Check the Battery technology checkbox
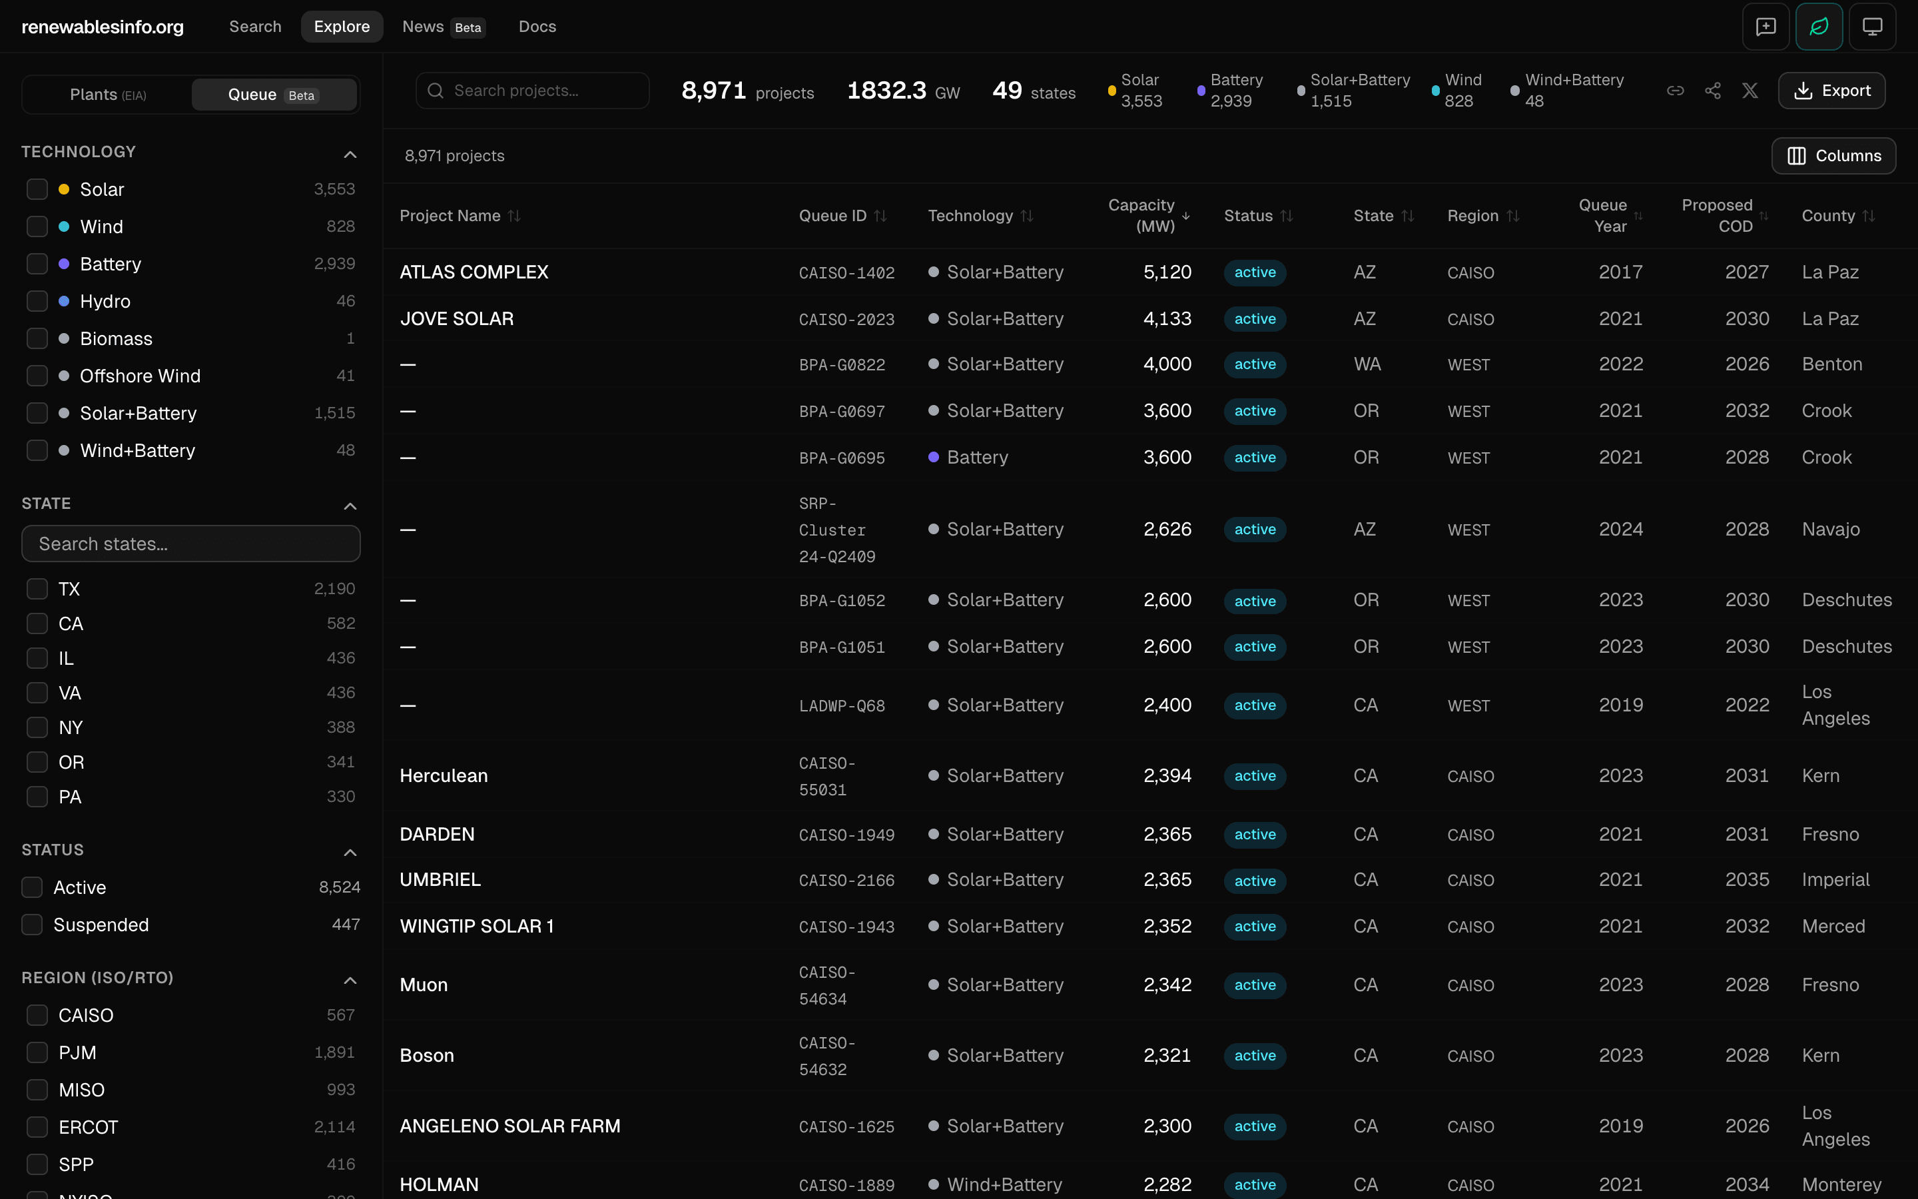 (37, 264)
